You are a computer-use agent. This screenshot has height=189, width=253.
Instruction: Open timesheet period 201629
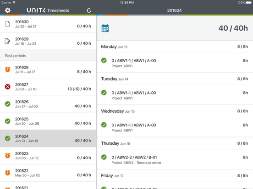[48, 41]
